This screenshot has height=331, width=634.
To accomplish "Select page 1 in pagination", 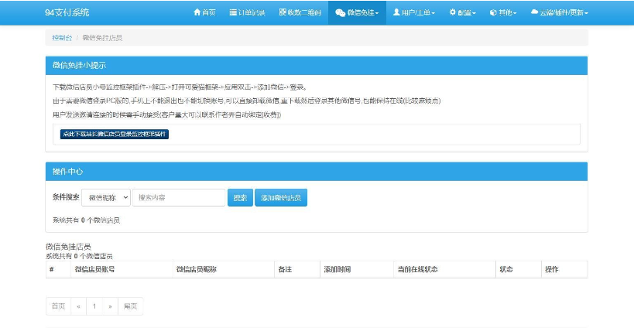I will (x=94, y=306).
